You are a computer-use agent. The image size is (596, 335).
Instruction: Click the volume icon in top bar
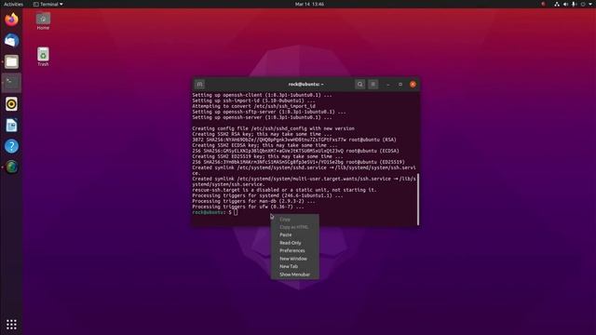565,4
